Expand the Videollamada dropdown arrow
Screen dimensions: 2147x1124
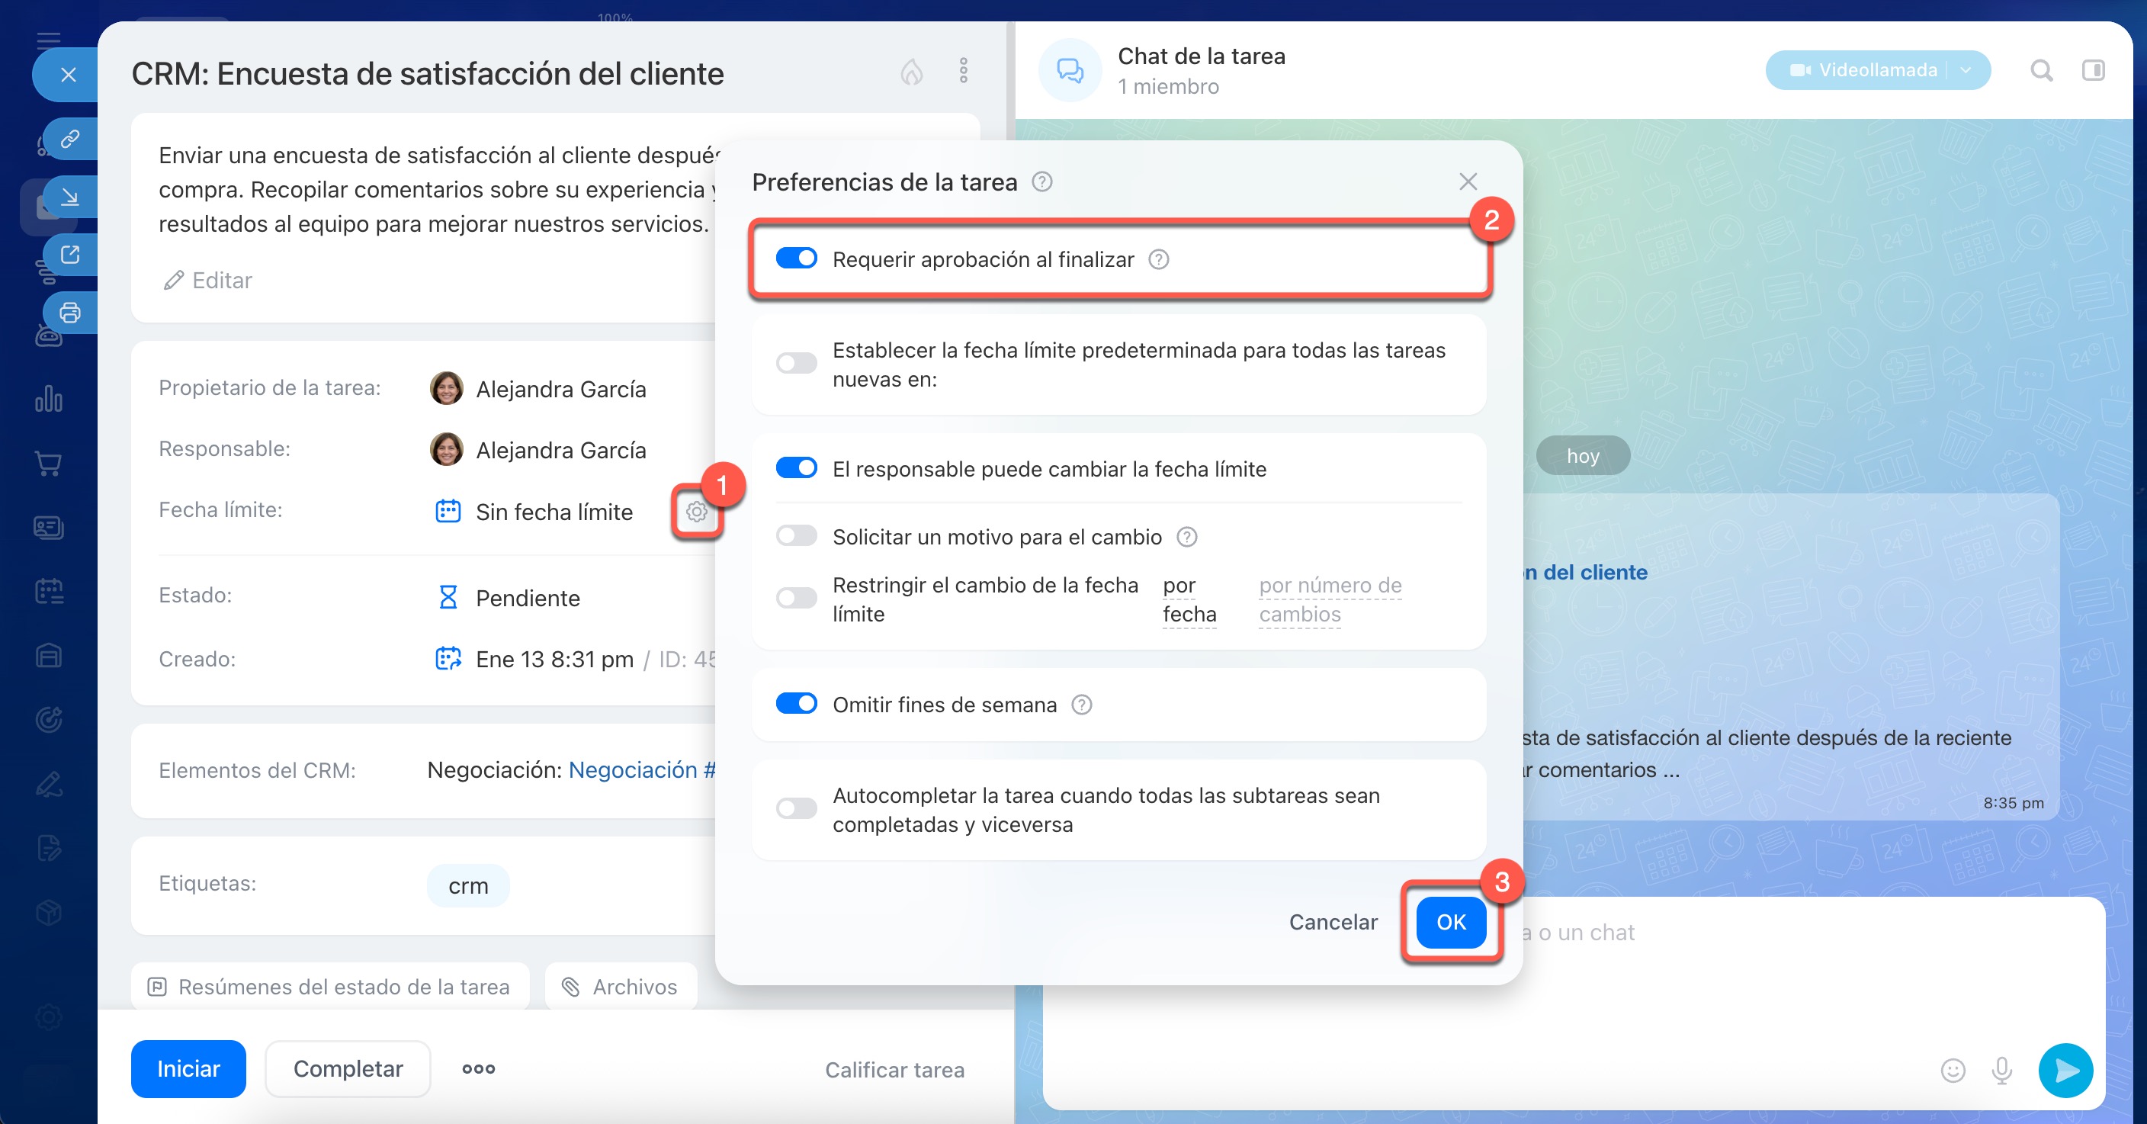[x=1966, y=71]
